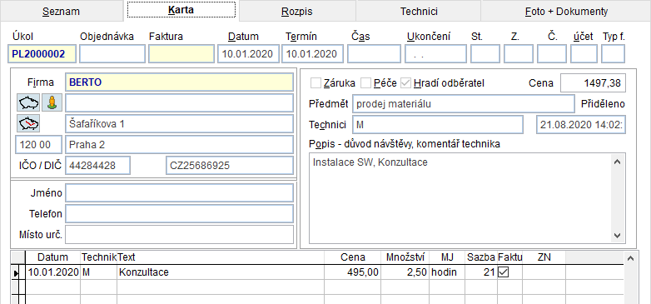Click the Sazba cell 21
Viewport: 651px width, 304px height.
point(481,272)
